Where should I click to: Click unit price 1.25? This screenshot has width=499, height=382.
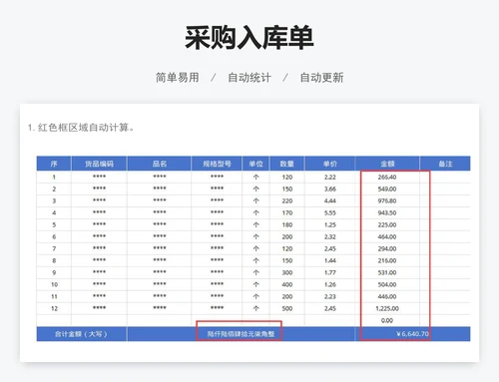(x=330, y=224)
